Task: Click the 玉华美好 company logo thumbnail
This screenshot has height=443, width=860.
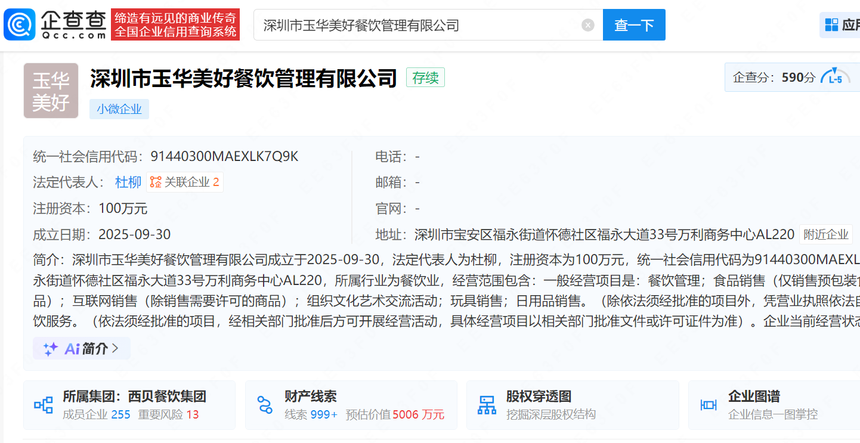Action: pyautogui.click(x=51, y=91)
